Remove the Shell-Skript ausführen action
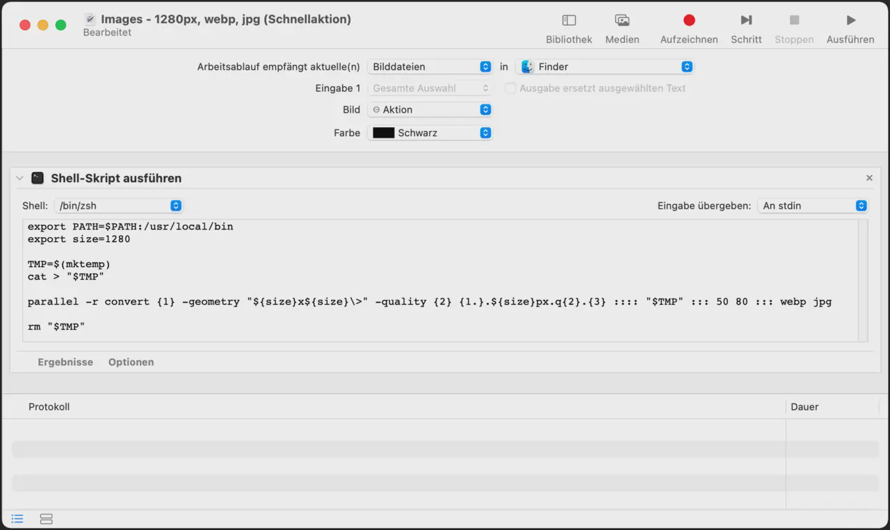The image size is (890, 530). pyautogui.click(x=869, y=178)
